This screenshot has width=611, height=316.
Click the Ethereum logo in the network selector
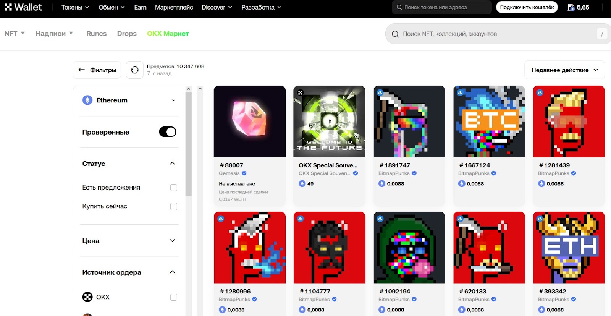point(87,100)
